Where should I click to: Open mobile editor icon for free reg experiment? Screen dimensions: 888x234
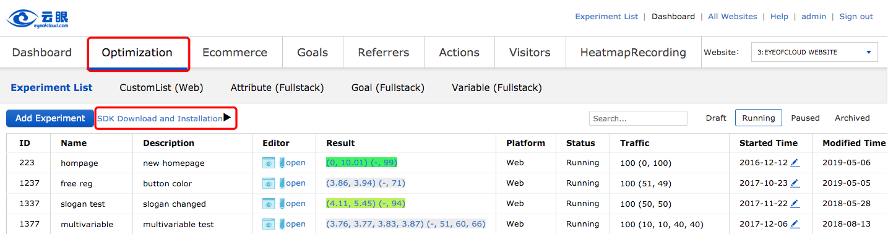(x=282, y=183)
